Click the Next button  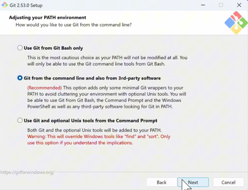point(193,182)
